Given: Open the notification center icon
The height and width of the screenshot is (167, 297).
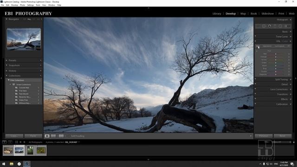Looking at the screenshot, I should click(x=292, y=164).
